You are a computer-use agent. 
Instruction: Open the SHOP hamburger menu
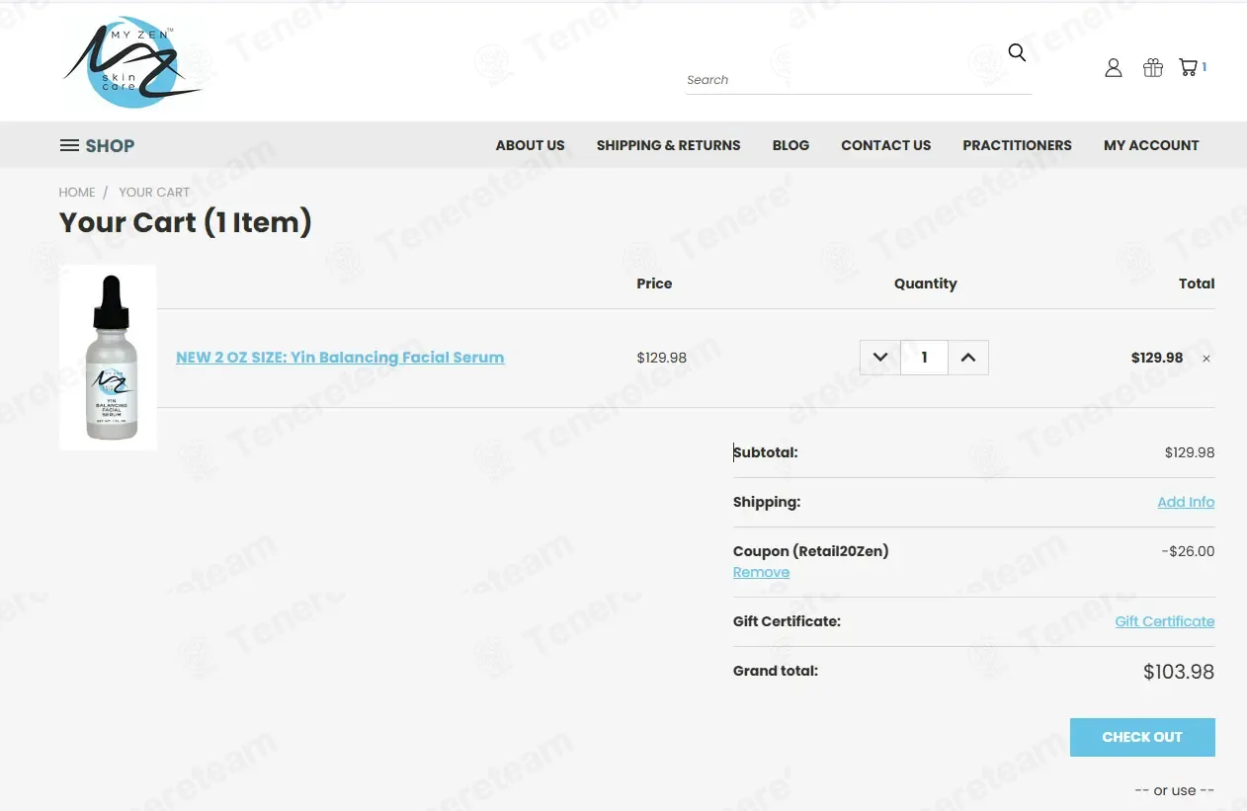coord(97,145)
